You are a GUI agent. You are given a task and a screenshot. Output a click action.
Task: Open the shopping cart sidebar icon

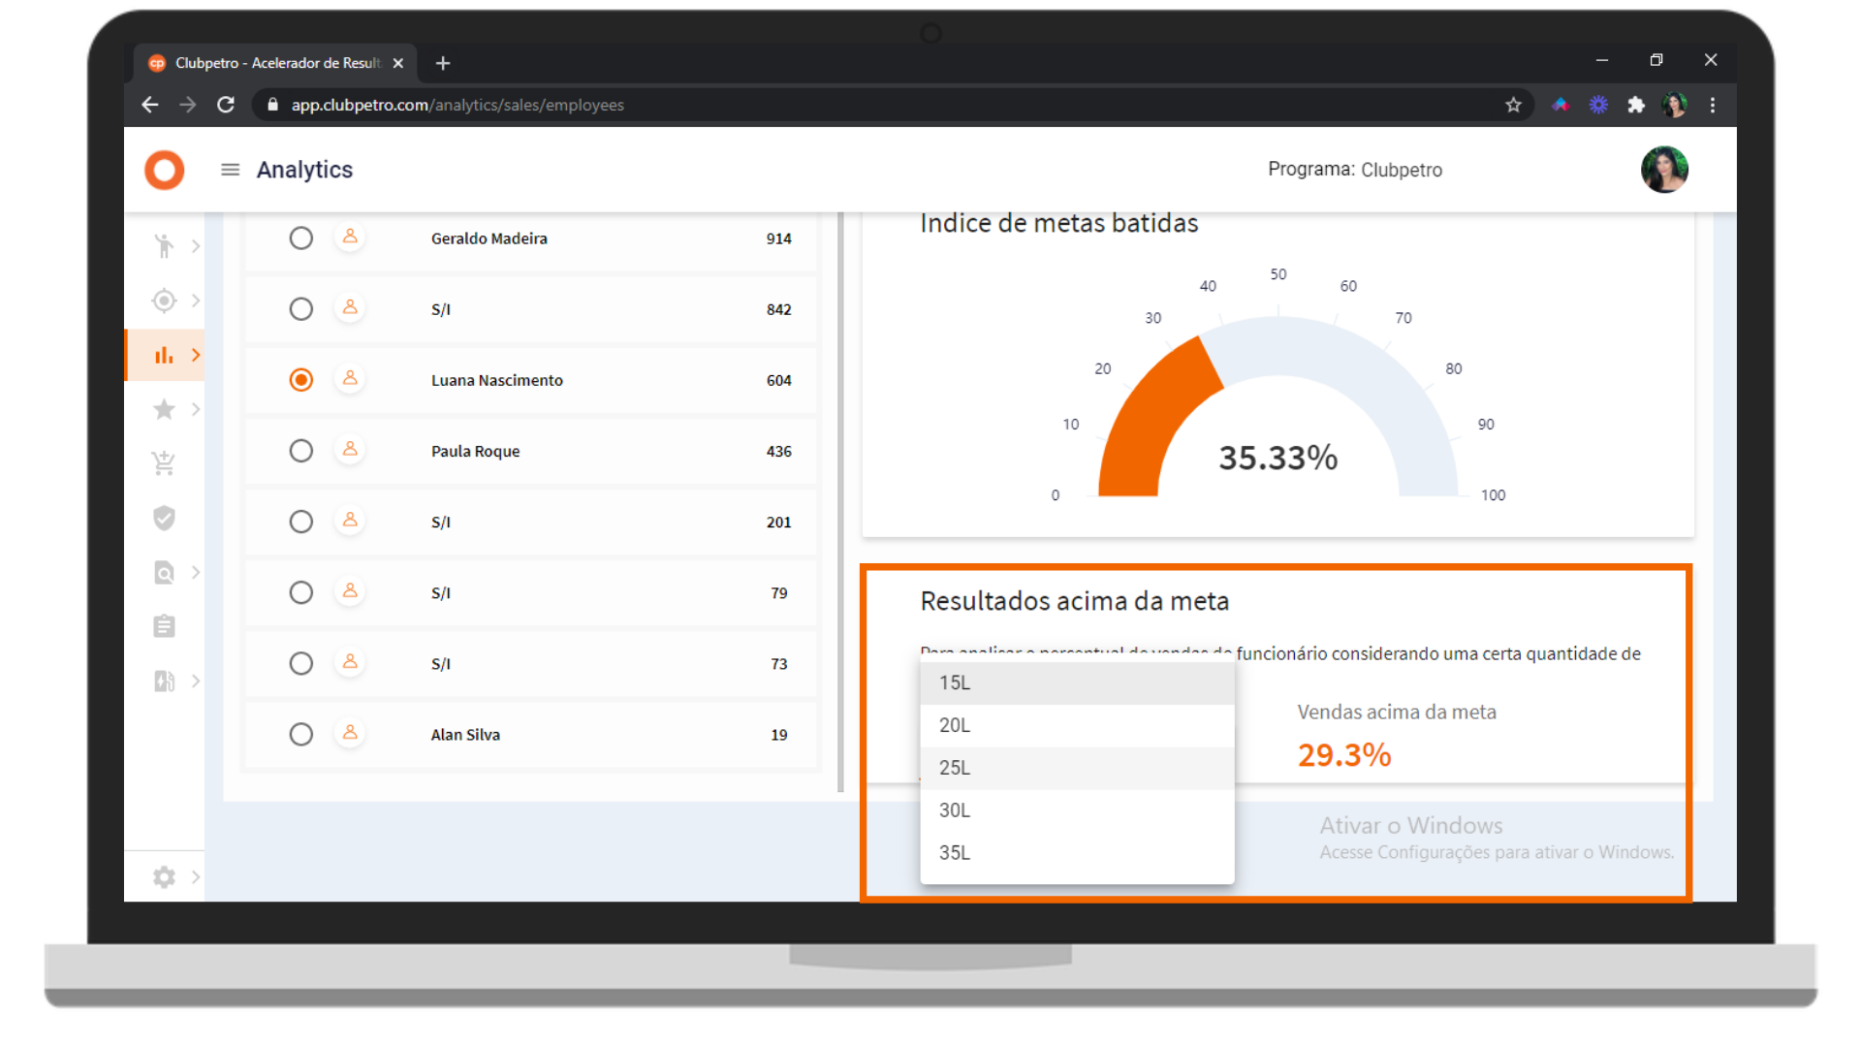(164, 463)
